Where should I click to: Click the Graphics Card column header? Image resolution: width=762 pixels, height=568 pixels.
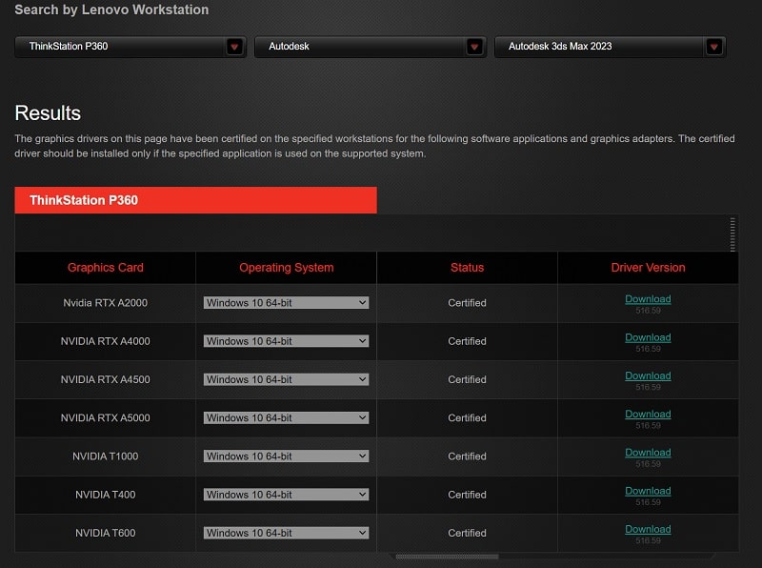pyautogui.click(x=106, y=268)
